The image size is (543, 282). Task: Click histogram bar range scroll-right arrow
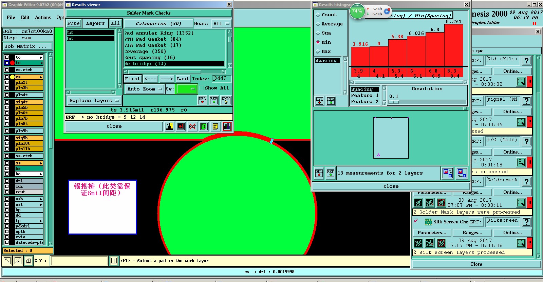[x=466, y=82]
